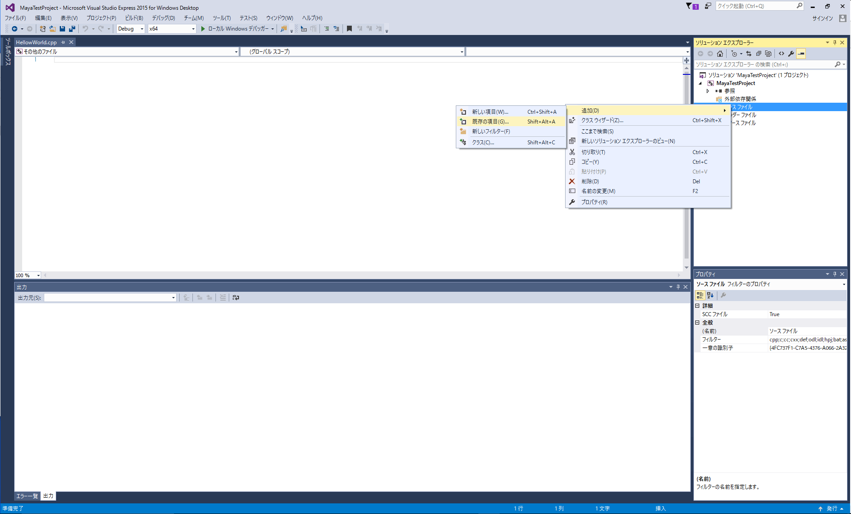Toggle Show All Files in Solution Explorer
Viewport: 851px width, 514px height.
click(x=768, y=54)
